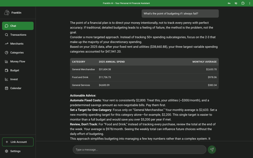
Task: Click the key icon in title bar
Action: coord(229,3)
